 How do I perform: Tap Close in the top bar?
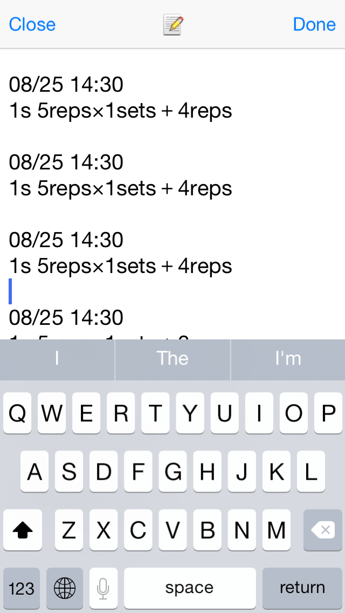click(x=32, y=24)
